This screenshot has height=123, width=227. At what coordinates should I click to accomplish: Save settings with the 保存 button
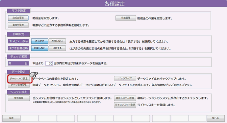point(11,118)
